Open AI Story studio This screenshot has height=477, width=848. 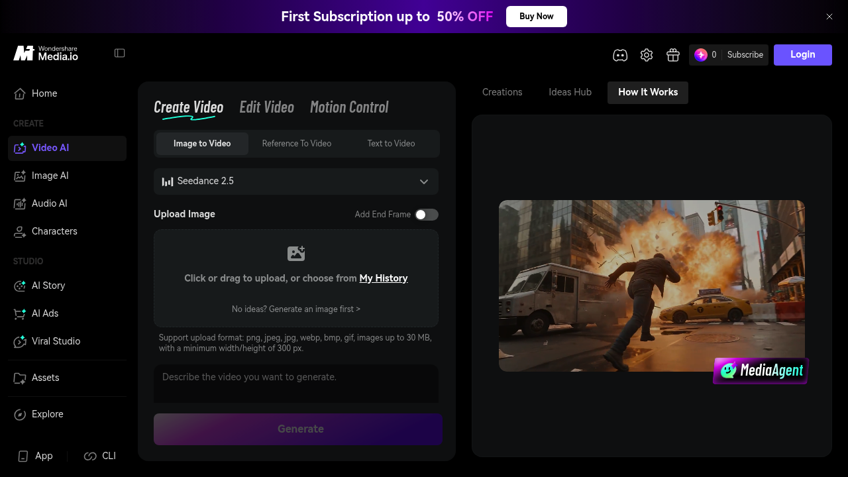[x=67, y=286]
